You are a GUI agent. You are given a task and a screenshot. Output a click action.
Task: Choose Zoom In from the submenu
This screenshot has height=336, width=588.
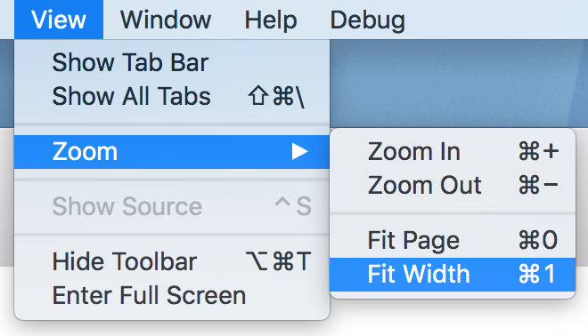click(x=453, y=151)
